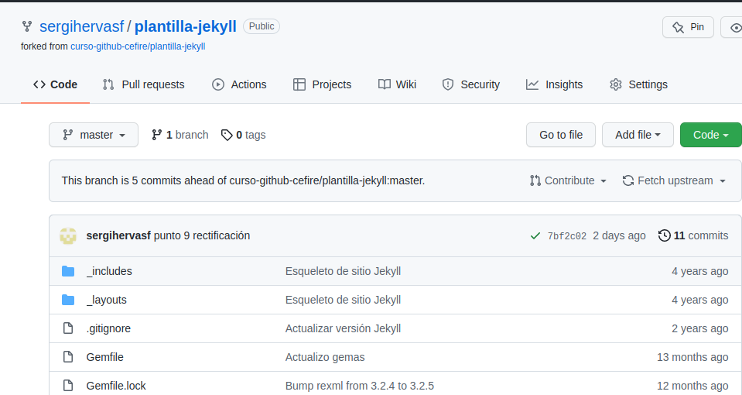The width and height of the screenshot is (742, 395).
Task: Expand the Add file dropdown
Action: click(x=638, y=135)
